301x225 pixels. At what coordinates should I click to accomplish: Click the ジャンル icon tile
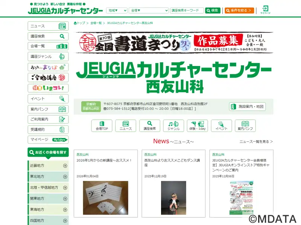pos(173,126)
